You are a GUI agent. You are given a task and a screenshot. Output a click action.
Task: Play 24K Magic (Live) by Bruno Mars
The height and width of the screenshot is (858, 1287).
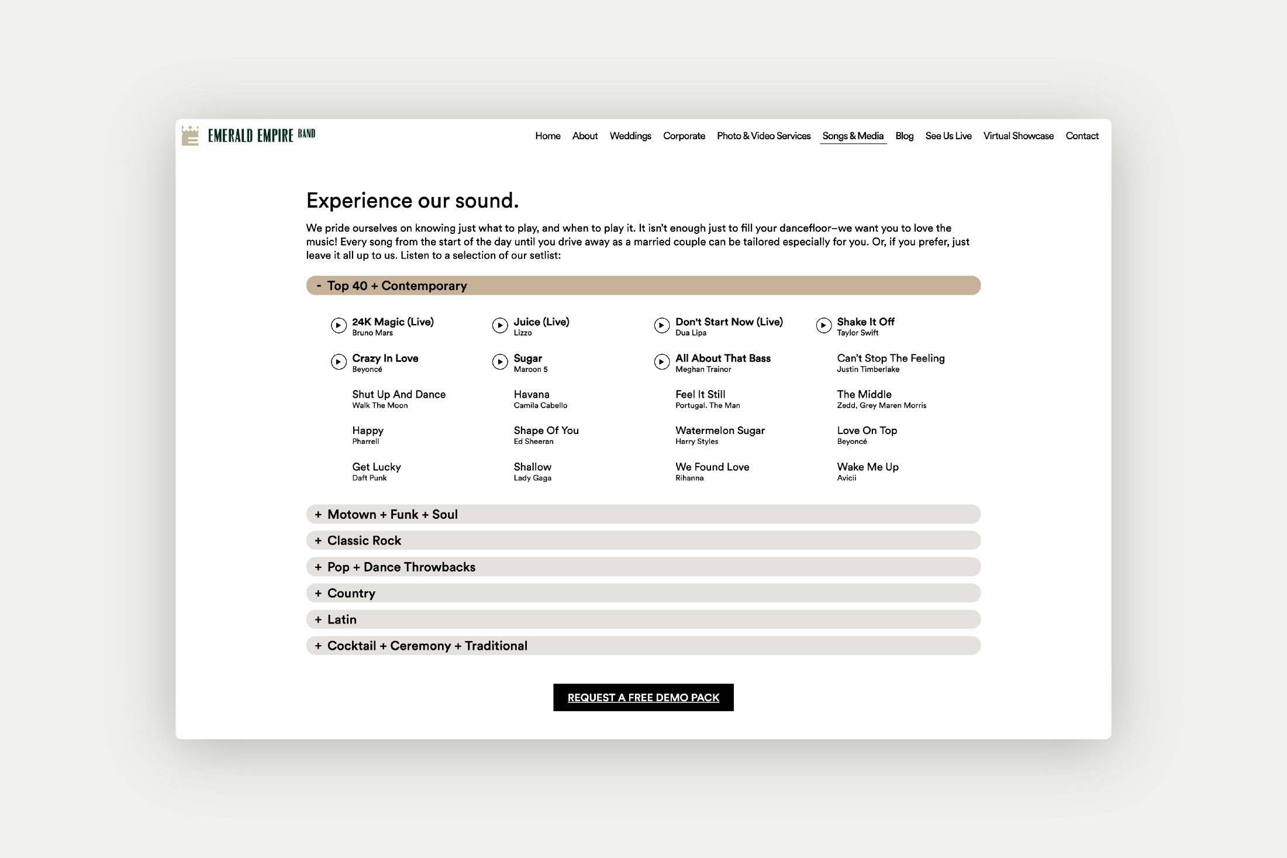[x=339, y=325]
